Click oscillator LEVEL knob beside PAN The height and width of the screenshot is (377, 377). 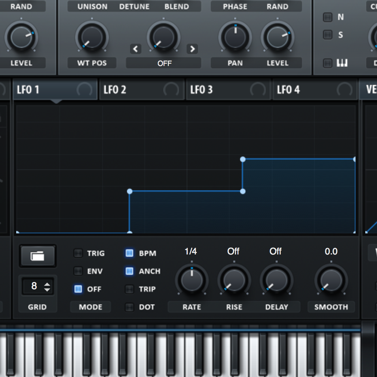point(278,37)
